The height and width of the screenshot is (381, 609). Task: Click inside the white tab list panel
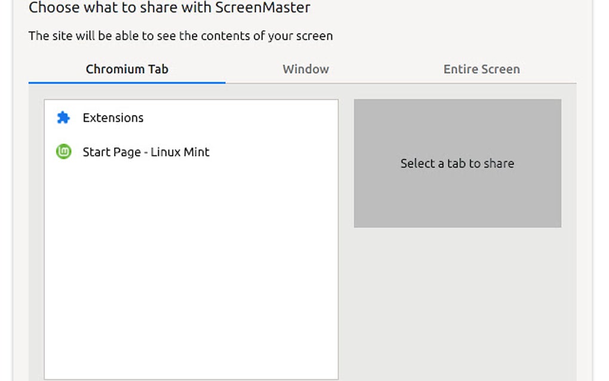click(190, 269)
